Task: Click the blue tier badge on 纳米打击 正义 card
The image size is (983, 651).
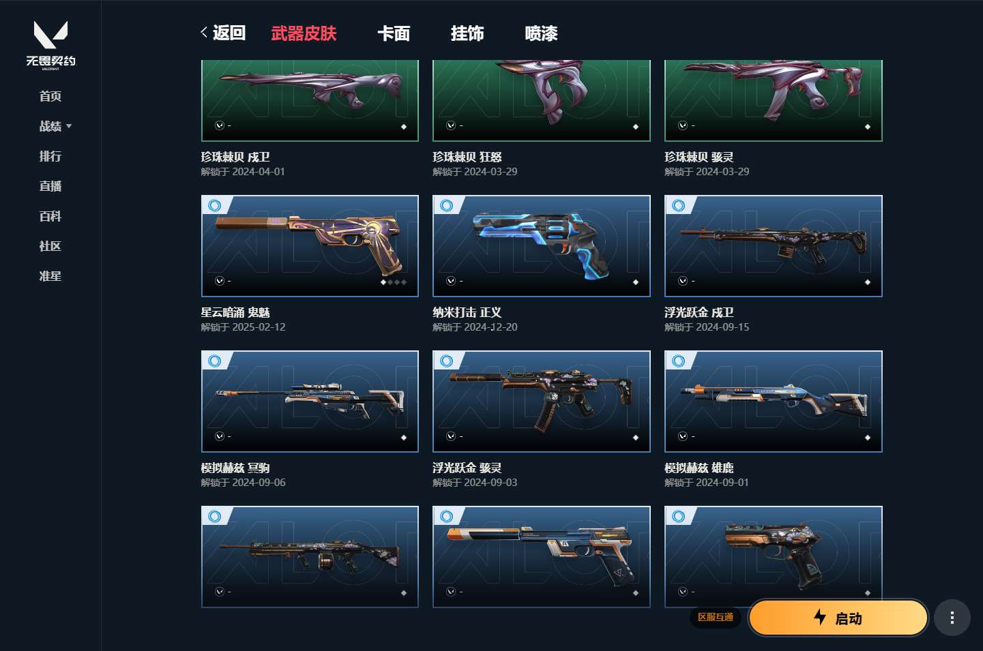Action: coord(447,205)
